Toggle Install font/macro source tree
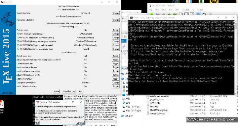 pyautogui.click(x=116, y=71)
